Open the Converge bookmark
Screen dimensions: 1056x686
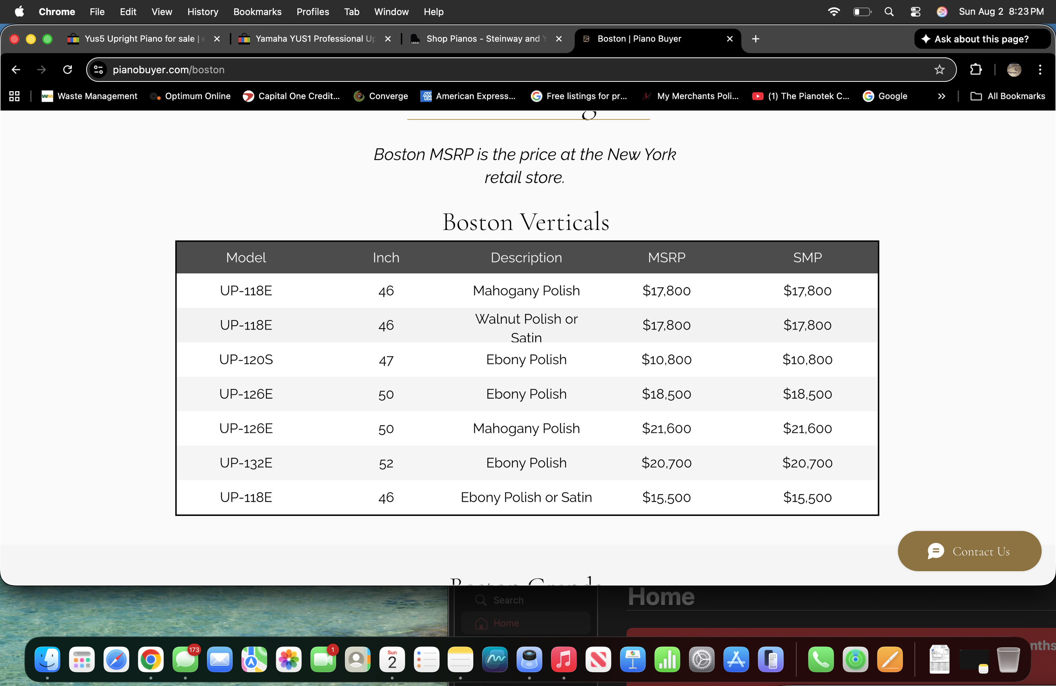click(381, 96)
